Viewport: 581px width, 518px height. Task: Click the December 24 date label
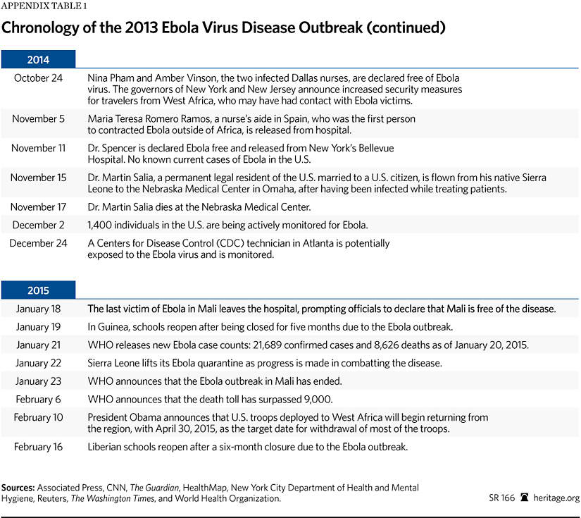(38, 243)
